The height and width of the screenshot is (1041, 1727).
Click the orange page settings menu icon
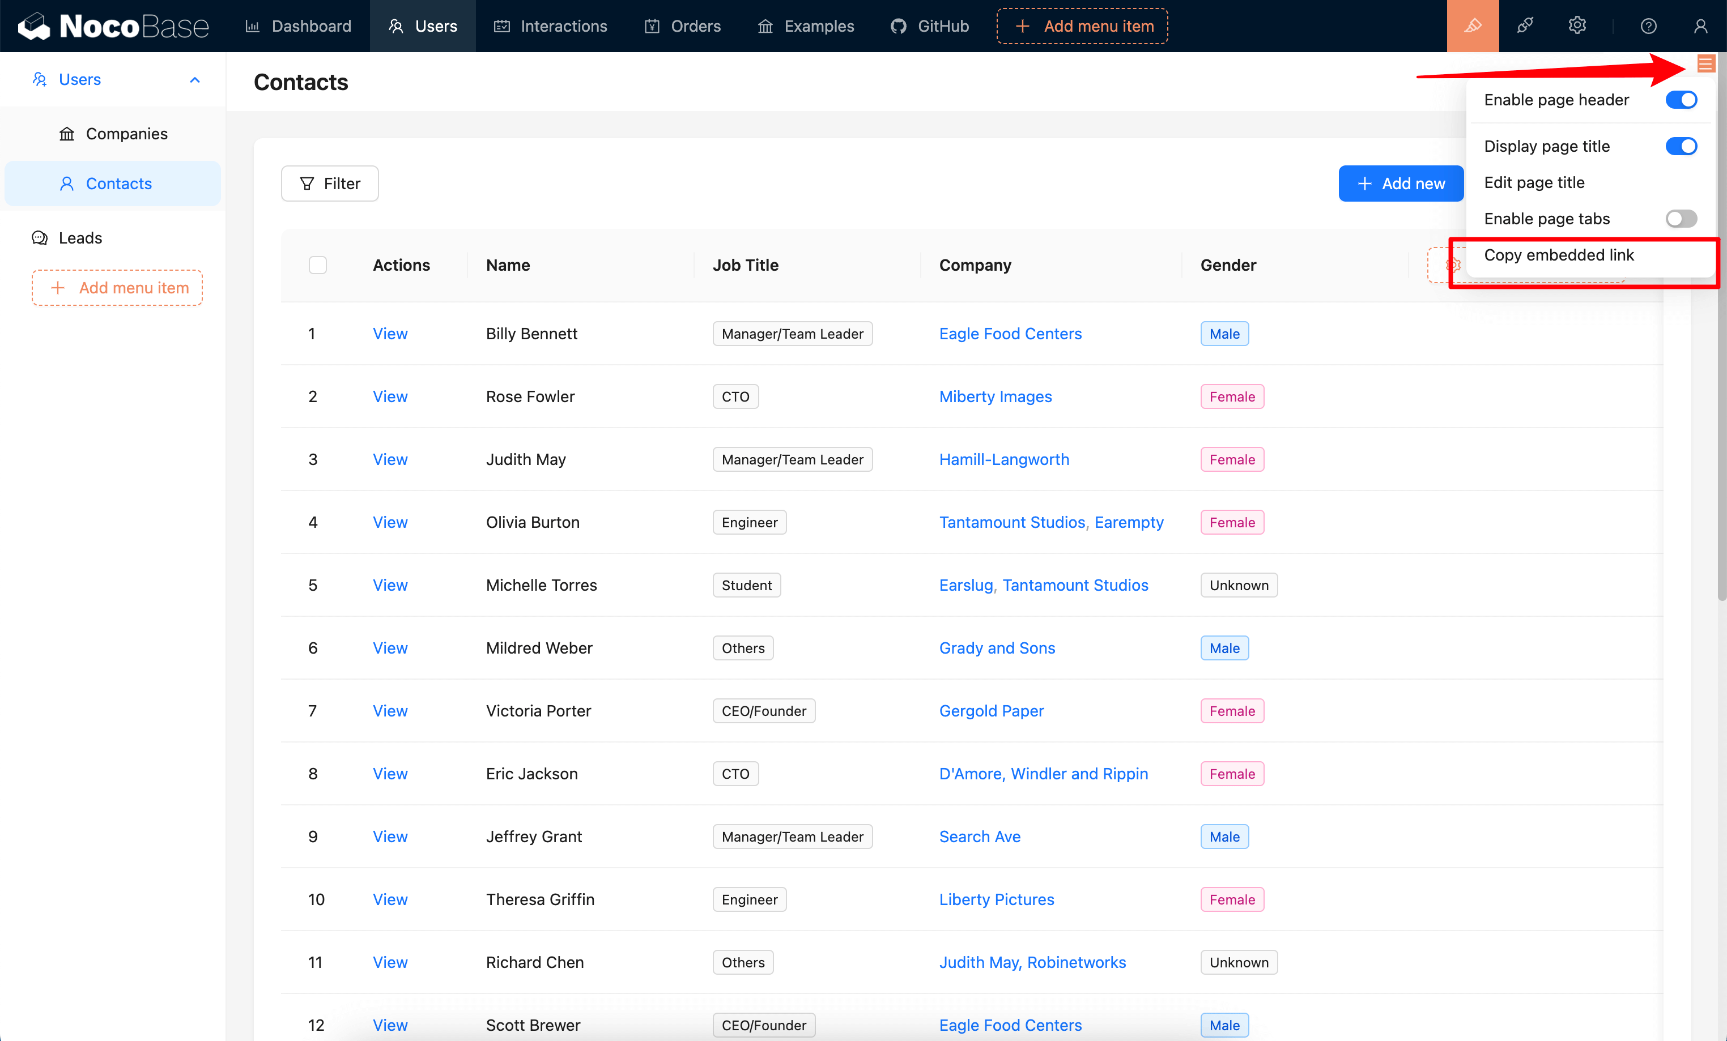(1705, 65)
